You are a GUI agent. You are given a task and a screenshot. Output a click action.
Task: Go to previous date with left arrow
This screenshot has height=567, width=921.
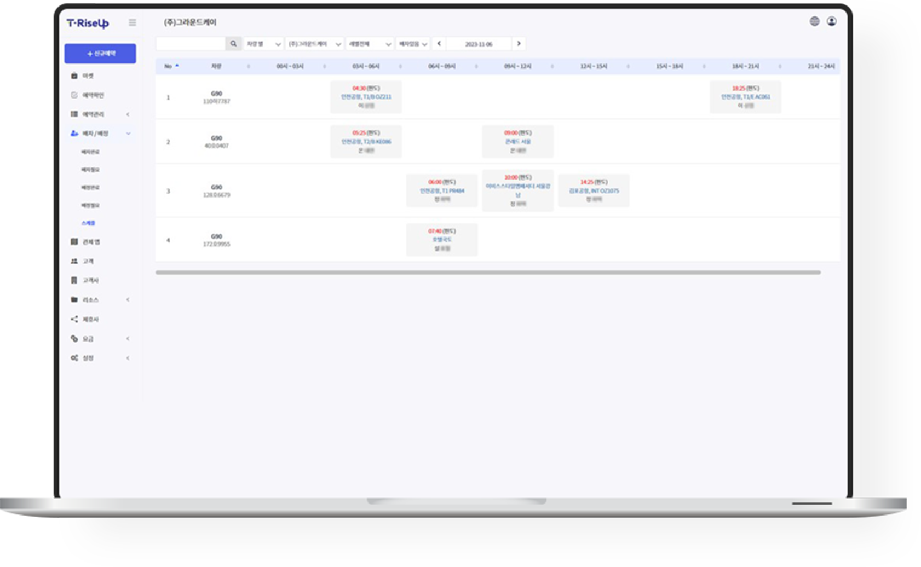tap(439, 44)
